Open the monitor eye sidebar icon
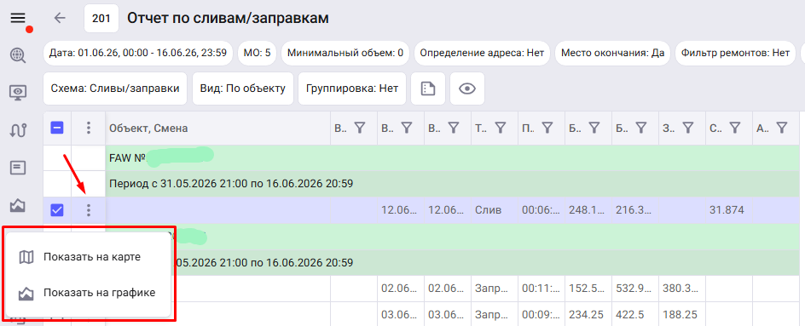This screenshot has height=326, width=805. tap(18, 93)
